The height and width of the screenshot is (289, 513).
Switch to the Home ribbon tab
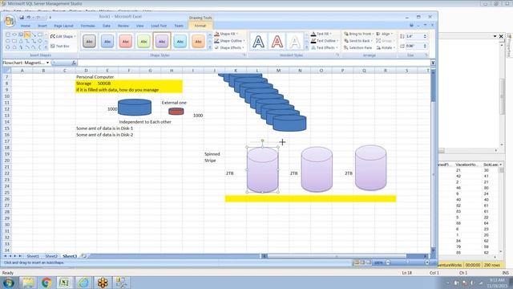click(25, 26)
